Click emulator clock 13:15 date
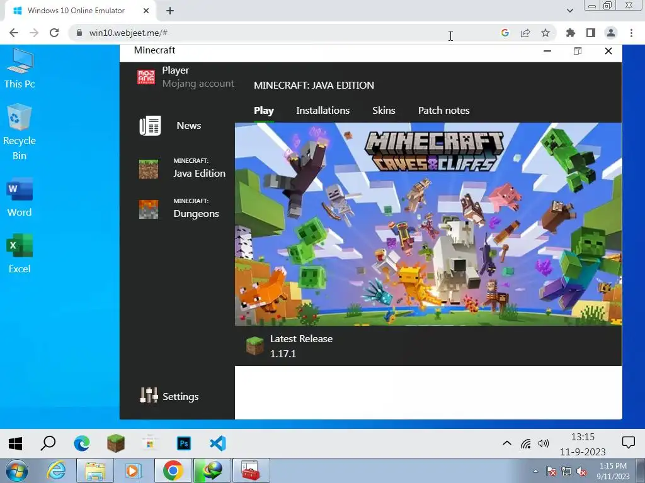645x483 pixels. click(x=583, y=444)
